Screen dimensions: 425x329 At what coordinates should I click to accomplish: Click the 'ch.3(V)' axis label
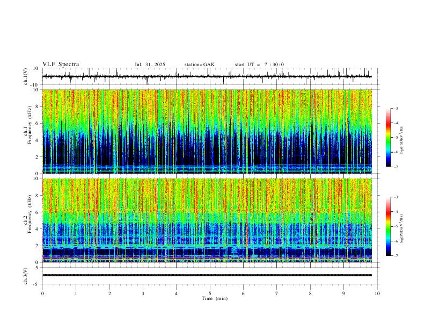coord(26,276)
